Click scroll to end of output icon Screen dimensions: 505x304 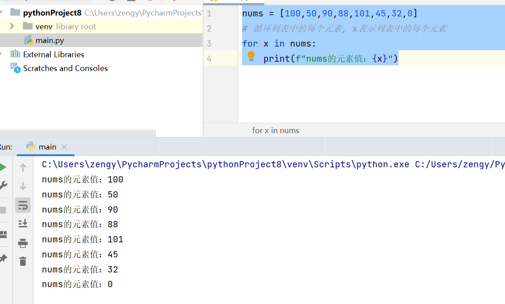23,224
